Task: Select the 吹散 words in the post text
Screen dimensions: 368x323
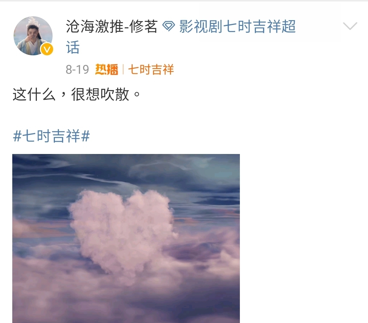Action: click(x=115, y=94)
